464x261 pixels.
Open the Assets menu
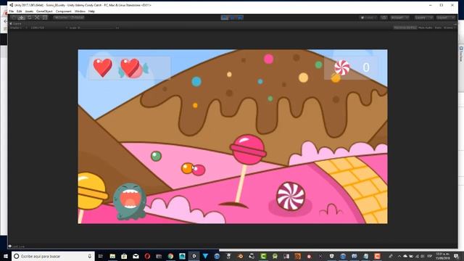(29, 12)
